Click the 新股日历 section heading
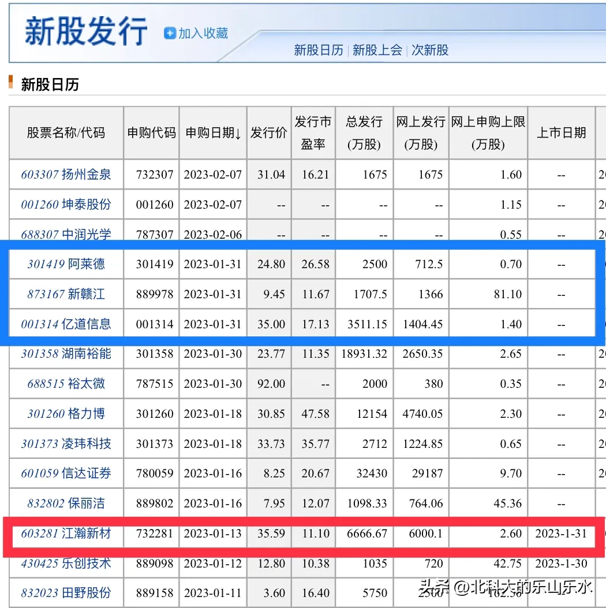 [x=50, y=84]
